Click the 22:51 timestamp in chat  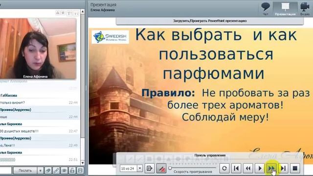[x=73, y=160]
